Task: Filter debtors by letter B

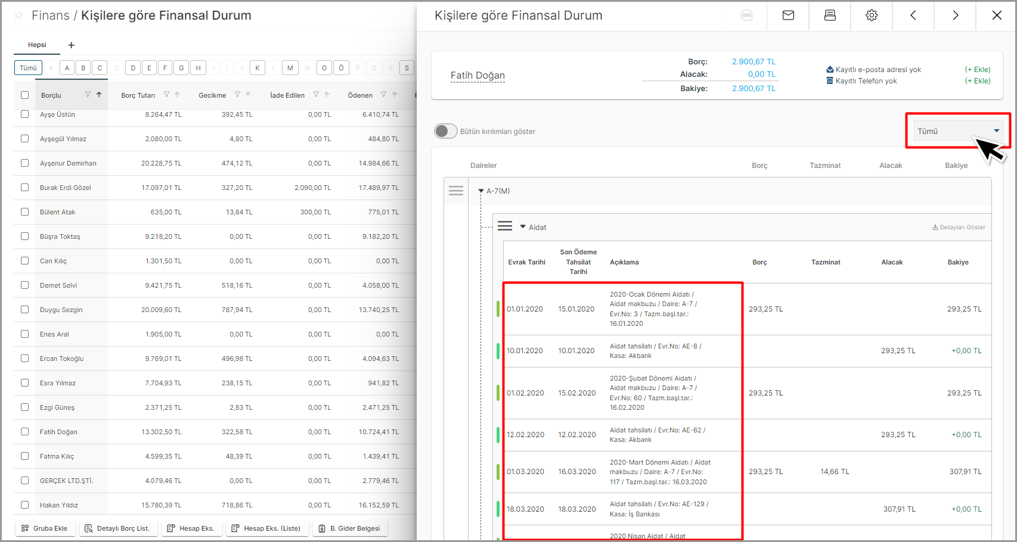Action: 83,68
